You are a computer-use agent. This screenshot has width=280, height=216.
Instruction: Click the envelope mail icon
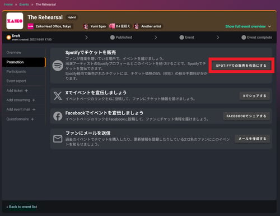pyautogui.click(x=58, y=139)
